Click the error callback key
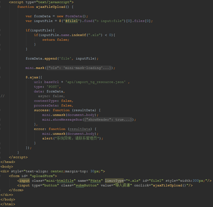 coord(39,129)
